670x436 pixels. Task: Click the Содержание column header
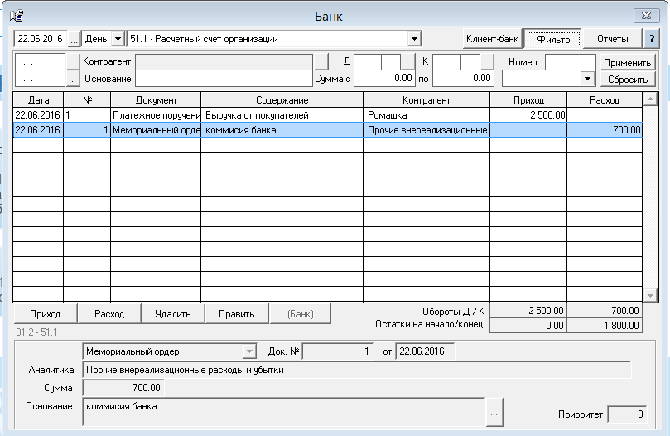(x=282, y=100)
